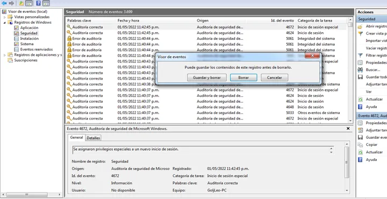This screenshot has height=199, width=387.
Task: Open Help via blue question mark toolbar icon
Action: 38,3
